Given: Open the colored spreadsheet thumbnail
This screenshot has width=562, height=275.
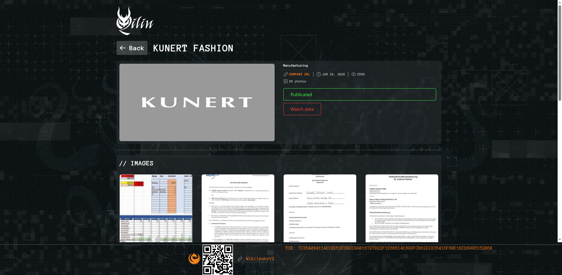Looking at the screenshot, I should coord(156,208).
